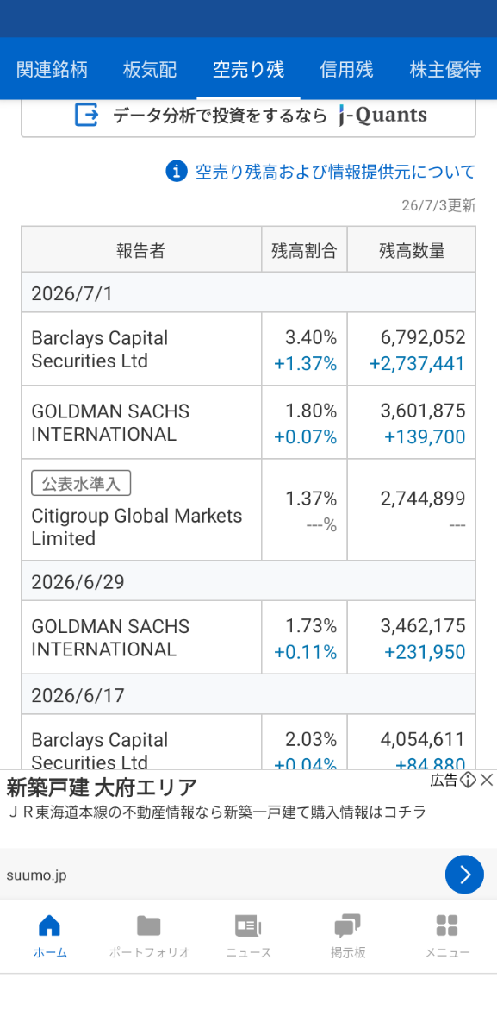This screenshot has width=497, height=1035.
Task: Open the Portfolio folder icon
Action: 149,926
